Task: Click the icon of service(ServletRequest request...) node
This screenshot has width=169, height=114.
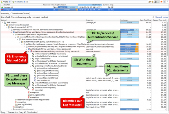Action: click(12, 30)
